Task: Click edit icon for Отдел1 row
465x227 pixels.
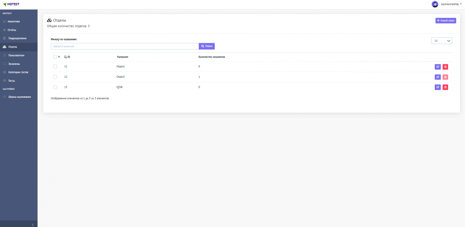Action: tap(437, 67)
